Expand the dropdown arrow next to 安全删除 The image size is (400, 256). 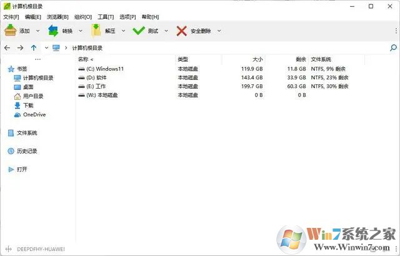pyautogui.click(x=219, y=31)
